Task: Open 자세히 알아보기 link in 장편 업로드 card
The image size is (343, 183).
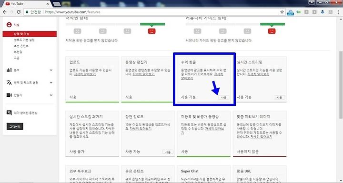Action: [x=141, y=129]
